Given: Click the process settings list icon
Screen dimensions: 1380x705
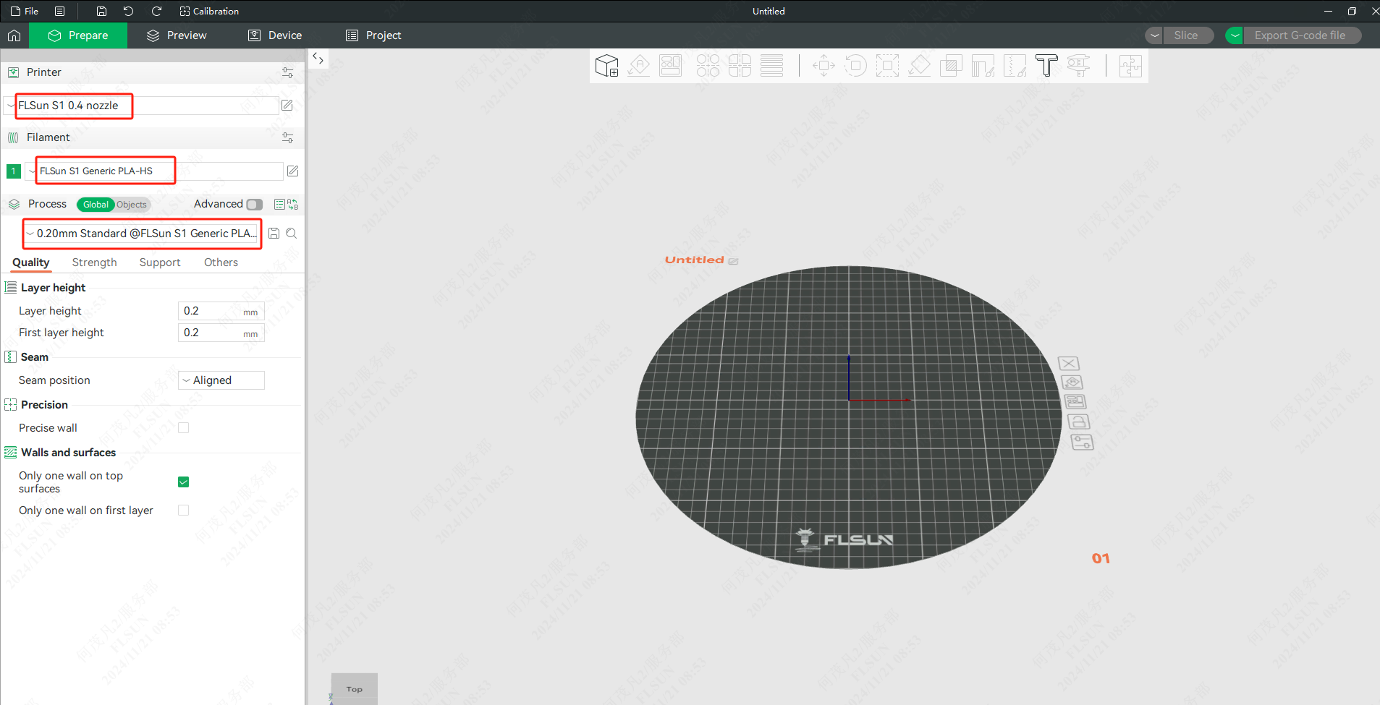Looking at the screenshot, I should (279, 205).
